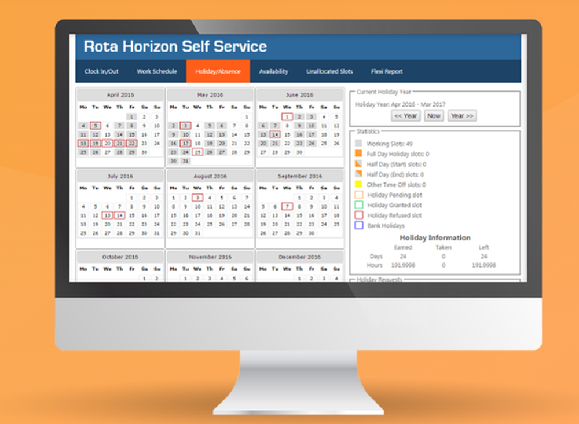Click the Working Slots: 49 statistic

389,144
